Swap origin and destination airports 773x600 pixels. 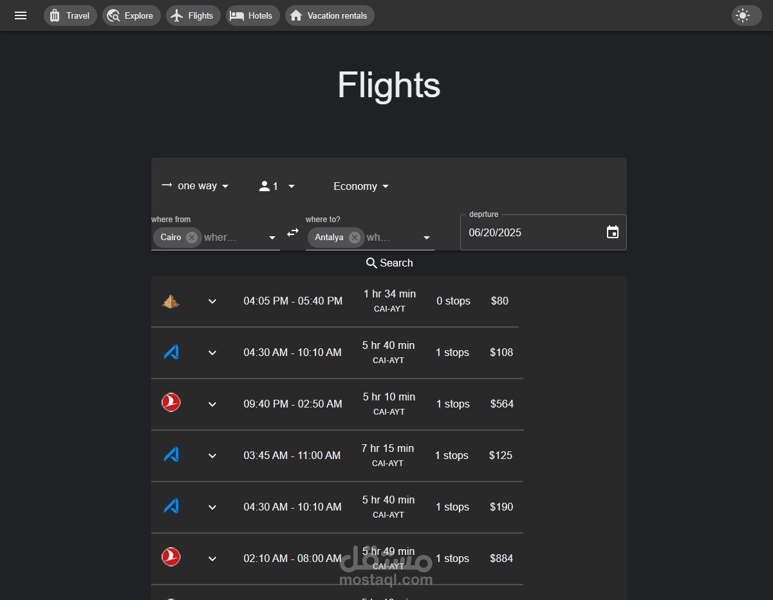[x=293, y=232]
